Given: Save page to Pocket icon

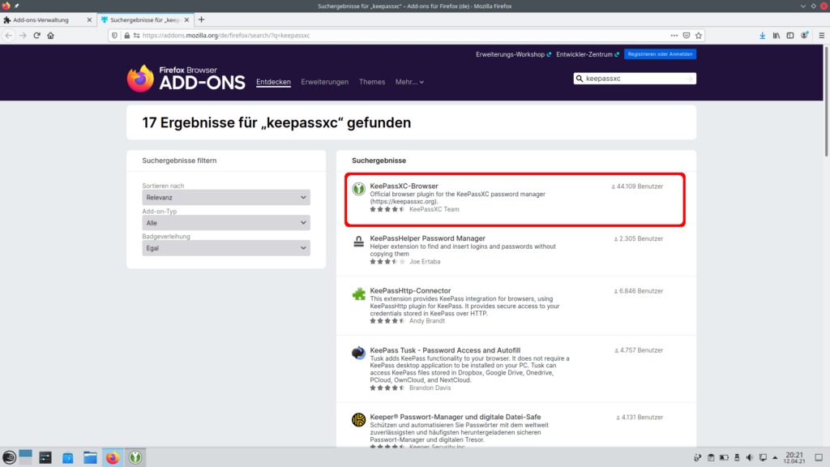Looking at the screenshot, I should point(687,36).
